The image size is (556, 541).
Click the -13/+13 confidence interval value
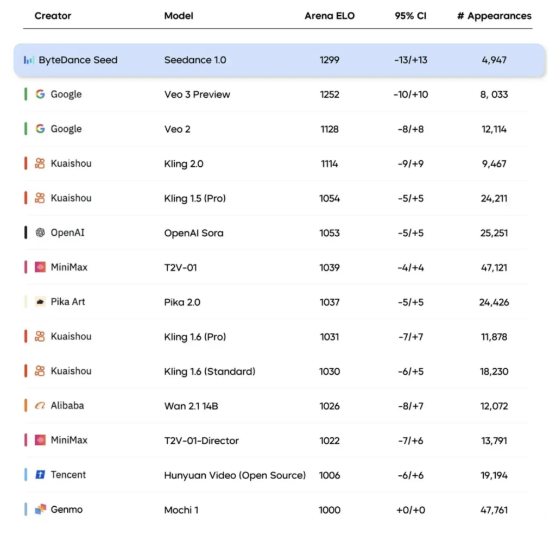tap(410, 60)
